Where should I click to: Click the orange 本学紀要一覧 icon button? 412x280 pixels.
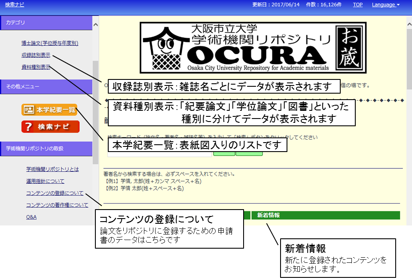pyautogui.click(x=49, y=110)
